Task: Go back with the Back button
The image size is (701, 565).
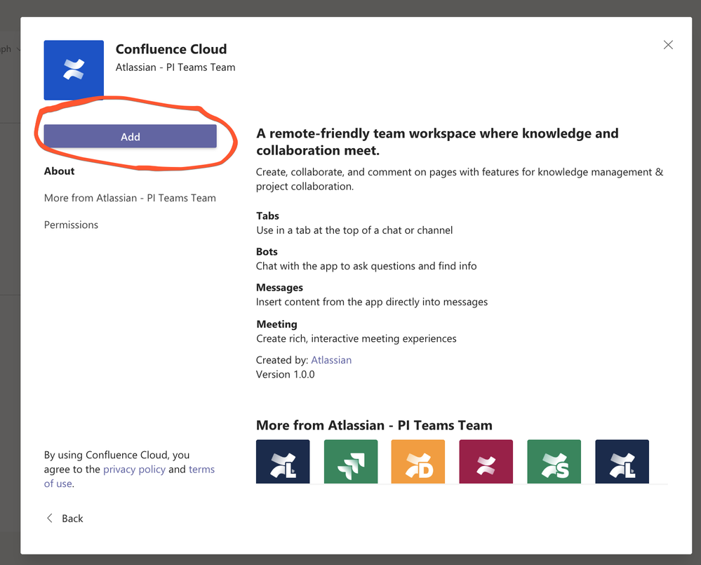Action: (x=65, y=519)
